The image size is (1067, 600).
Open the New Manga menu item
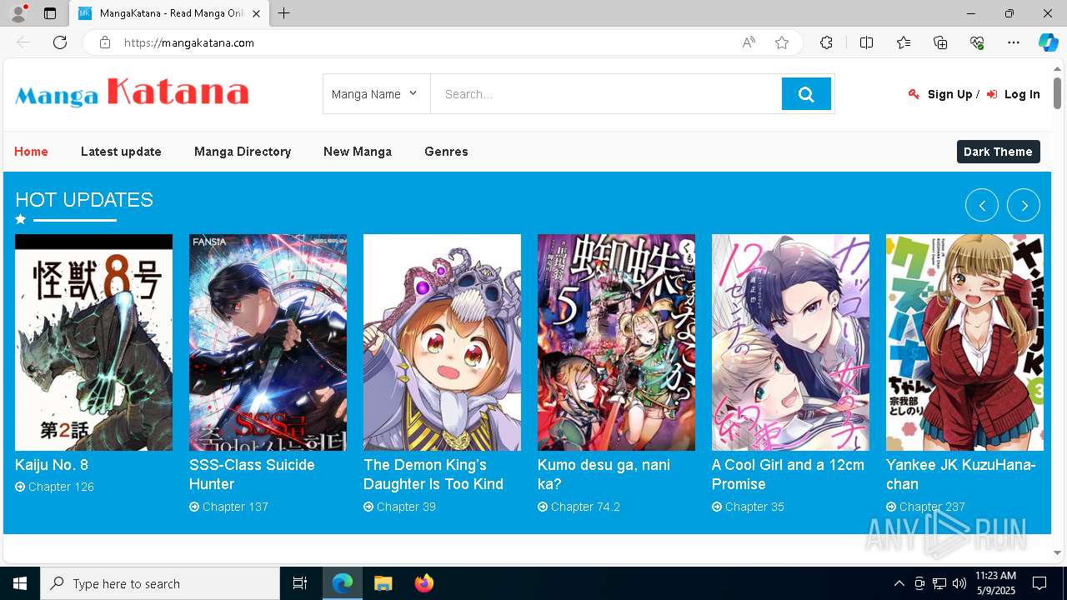[358, 152]
